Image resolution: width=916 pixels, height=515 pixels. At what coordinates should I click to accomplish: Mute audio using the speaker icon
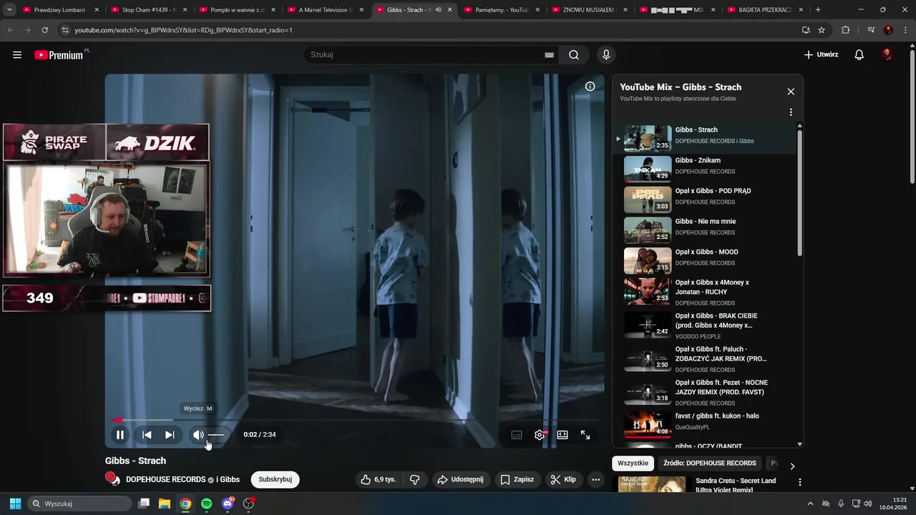[x=198, y=435]
